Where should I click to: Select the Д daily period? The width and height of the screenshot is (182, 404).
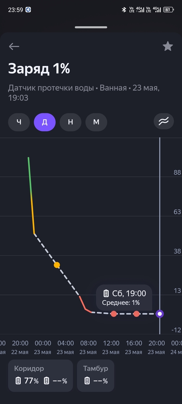(x=44, y=122)
